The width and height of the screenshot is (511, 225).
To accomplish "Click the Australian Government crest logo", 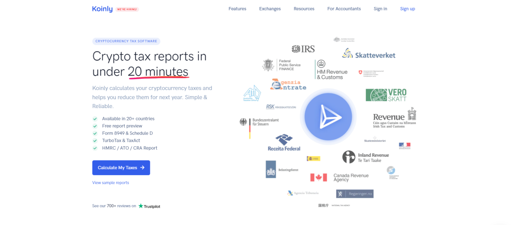I will tap(344, 39).
